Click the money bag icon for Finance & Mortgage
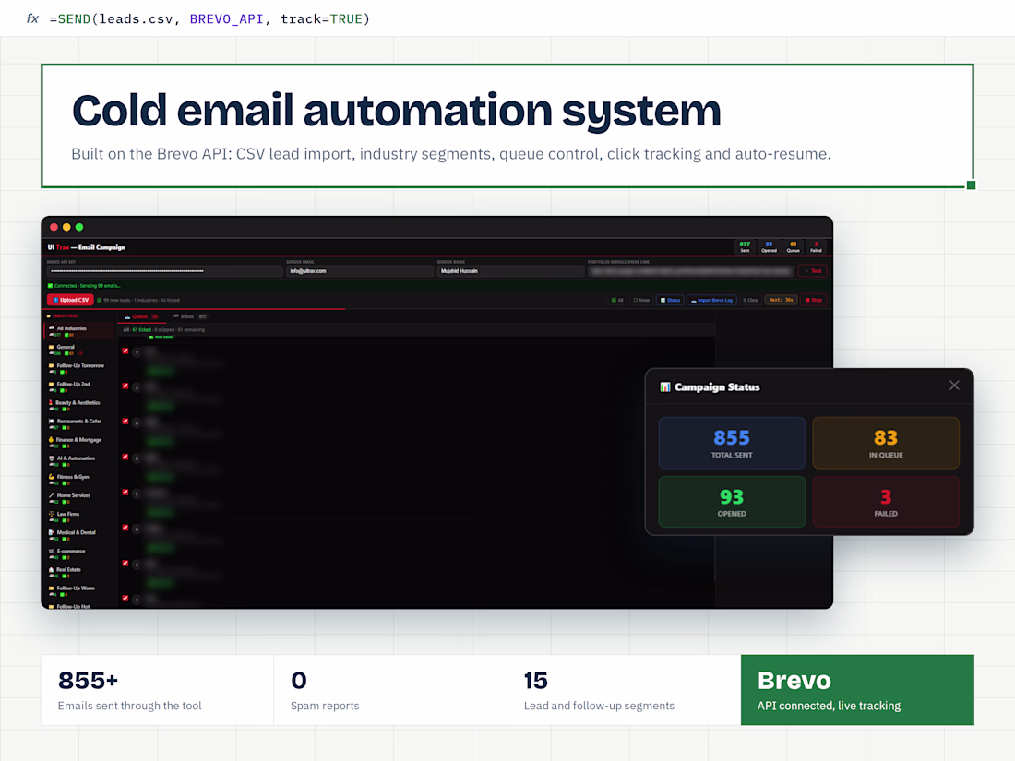The image size is (1015, 761). click(x=51, y=440)
